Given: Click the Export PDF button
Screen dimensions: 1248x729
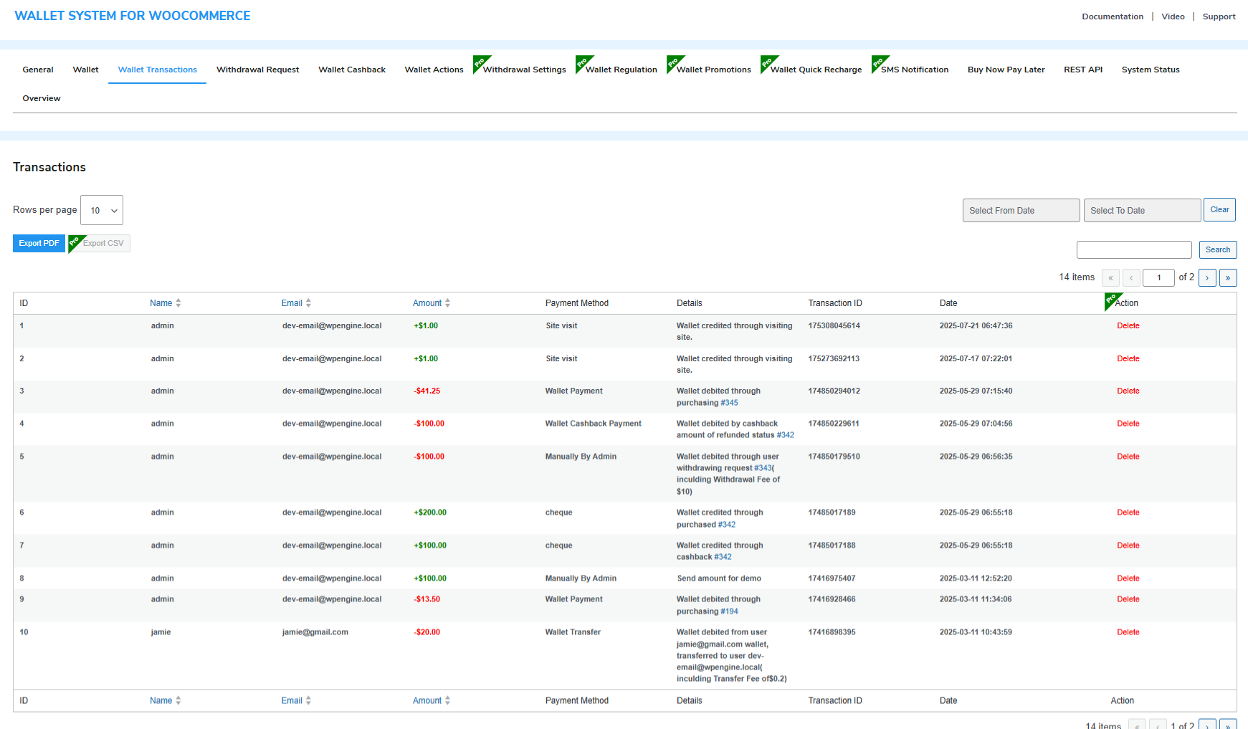Looking at the screenshot, I should (39, 244).
